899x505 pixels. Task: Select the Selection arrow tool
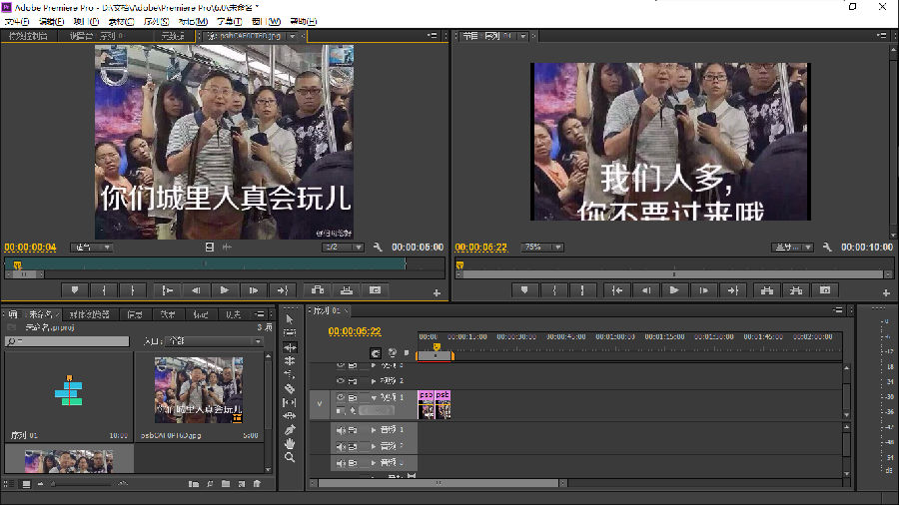(x=290, y=319)
